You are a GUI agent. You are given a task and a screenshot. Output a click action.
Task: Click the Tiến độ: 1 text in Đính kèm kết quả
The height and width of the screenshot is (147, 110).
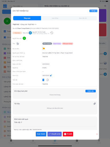18,122
